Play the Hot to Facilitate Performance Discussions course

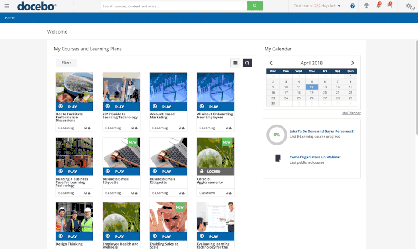(x=74, y=106)
